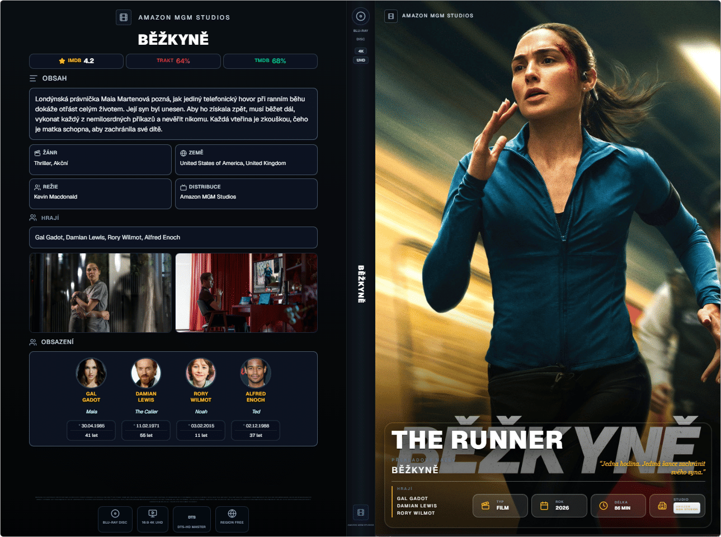Click the globe icon in the Region Free badge
Image resolution: width=721 pixels, height=537 pixels.
(x=232, y=514)
